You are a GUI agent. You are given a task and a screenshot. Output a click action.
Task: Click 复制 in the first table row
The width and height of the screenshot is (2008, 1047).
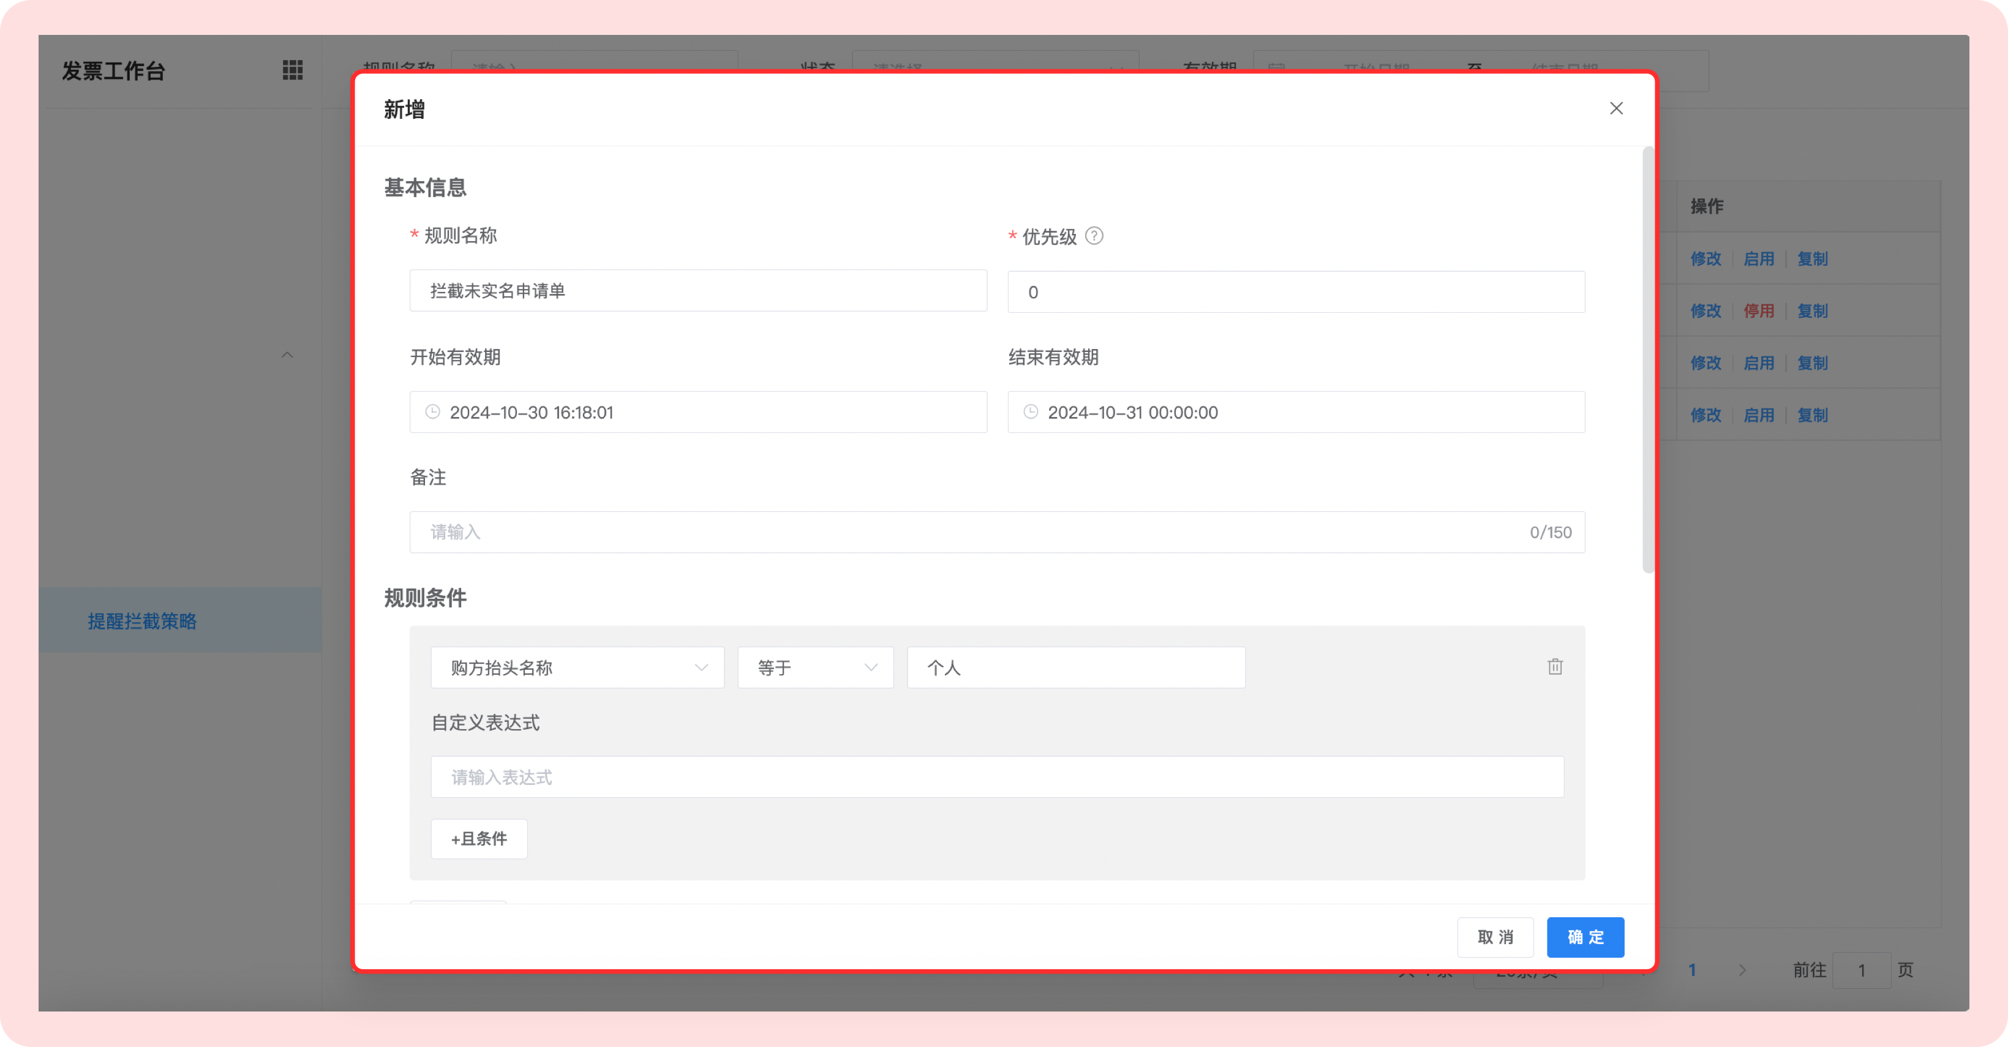coord(1811,259)
